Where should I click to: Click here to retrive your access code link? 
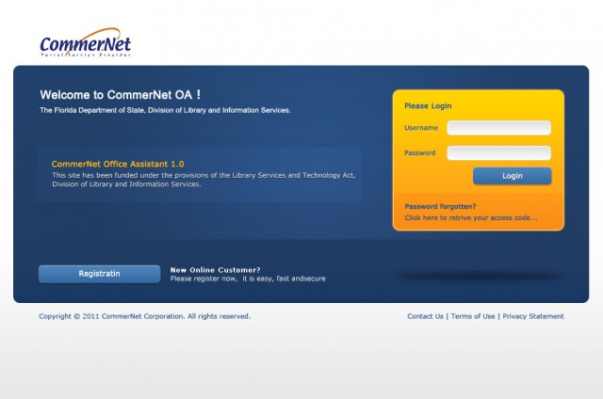[471, 217]
